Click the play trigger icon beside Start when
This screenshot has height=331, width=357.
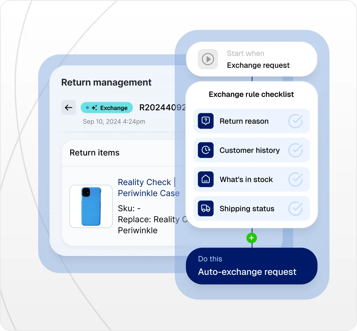coord(208,59)
